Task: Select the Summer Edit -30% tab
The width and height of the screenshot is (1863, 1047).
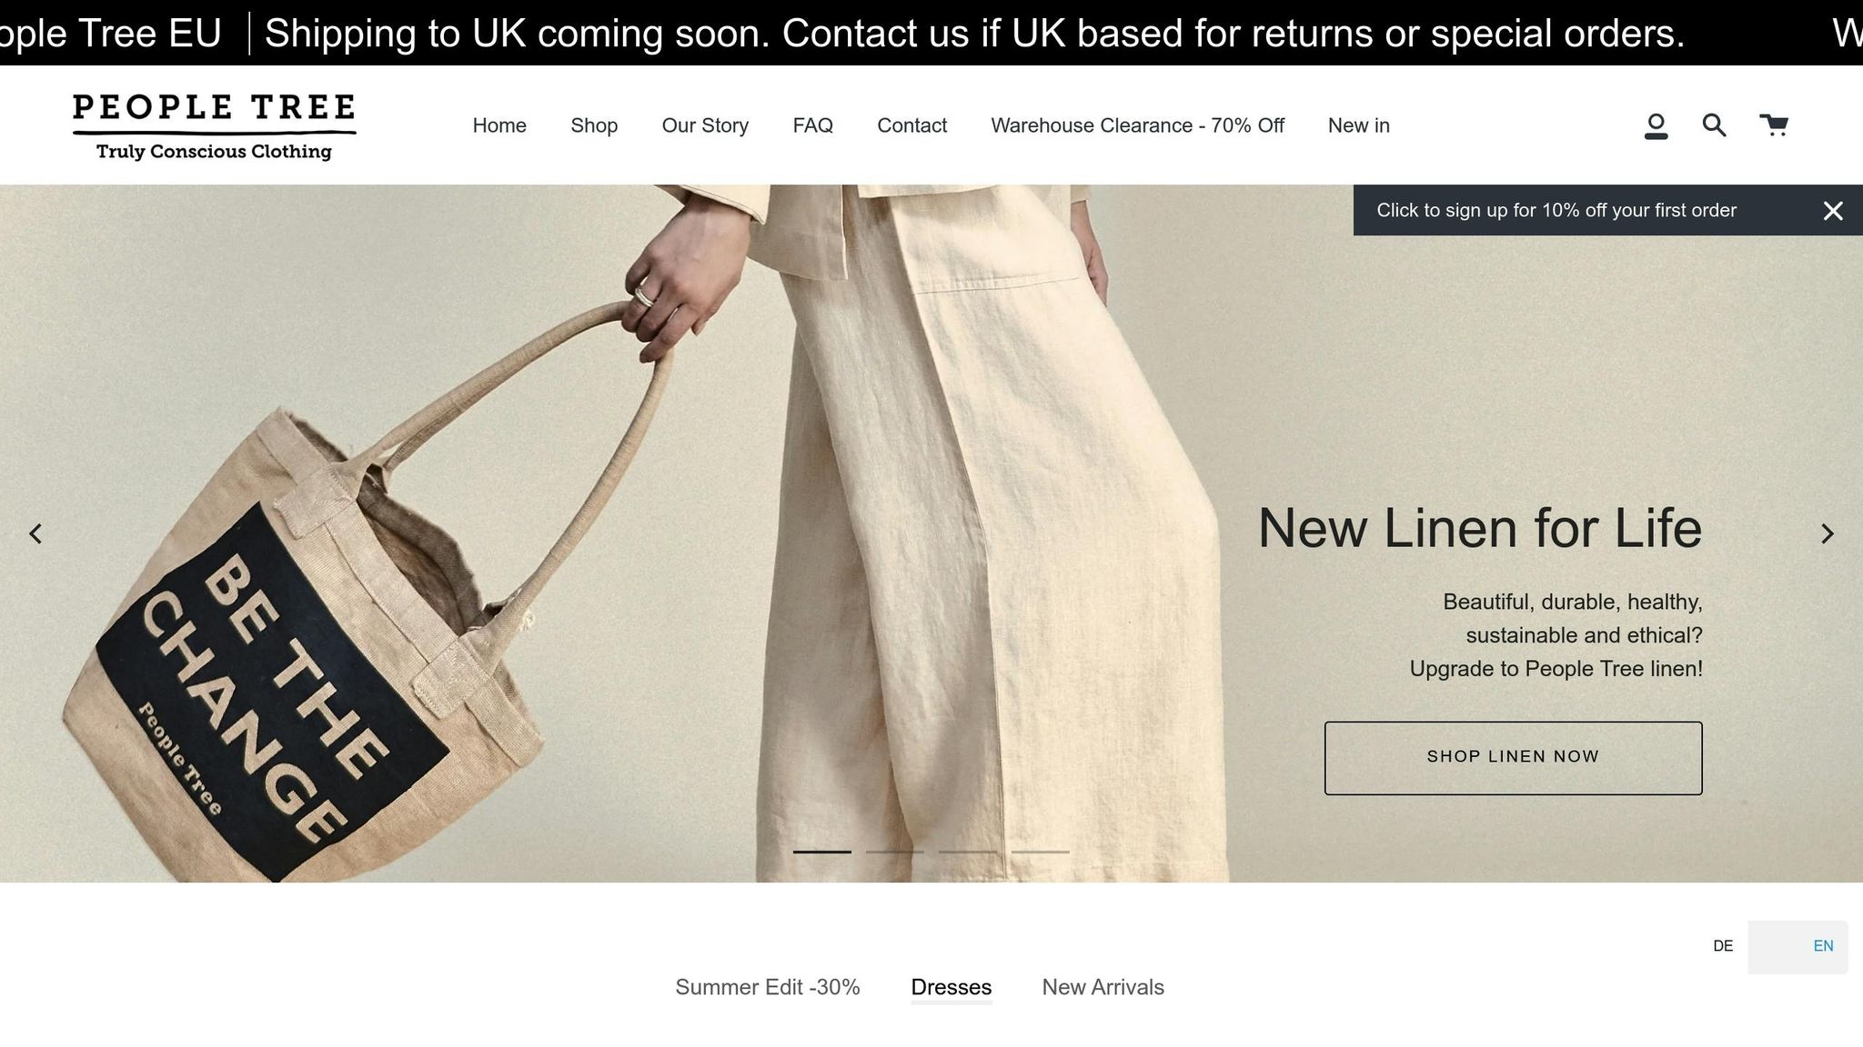Action: pos(767,987)
